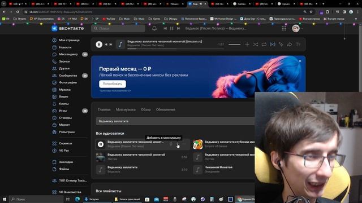
Task: Open Розыгрыш in sidebar
Action: tap(67, 132)
